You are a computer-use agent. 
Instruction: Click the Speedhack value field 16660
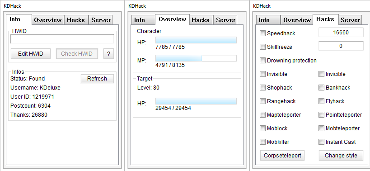(341, 33)
